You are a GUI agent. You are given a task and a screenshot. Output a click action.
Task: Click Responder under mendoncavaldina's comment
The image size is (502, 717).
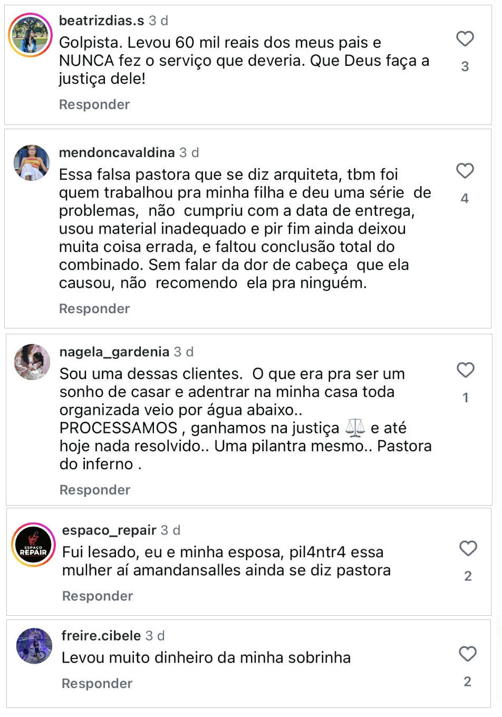[94, 308]
